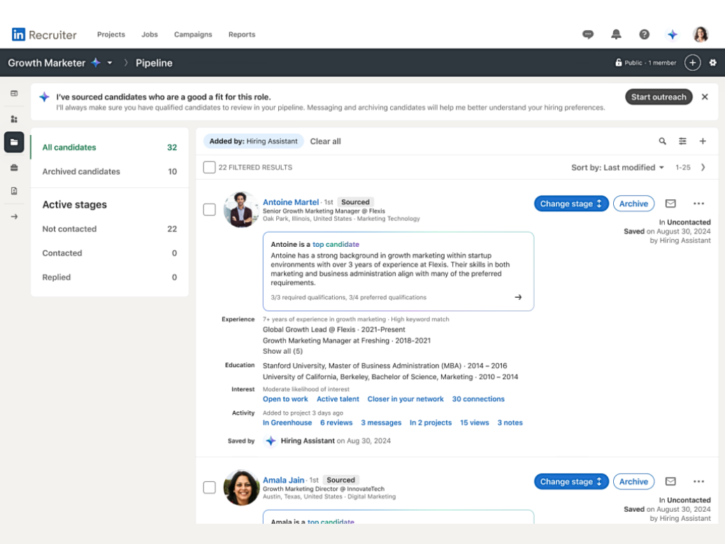Click the help question mark icon
This screenshot has height=544, width=725.
[644, 34]
